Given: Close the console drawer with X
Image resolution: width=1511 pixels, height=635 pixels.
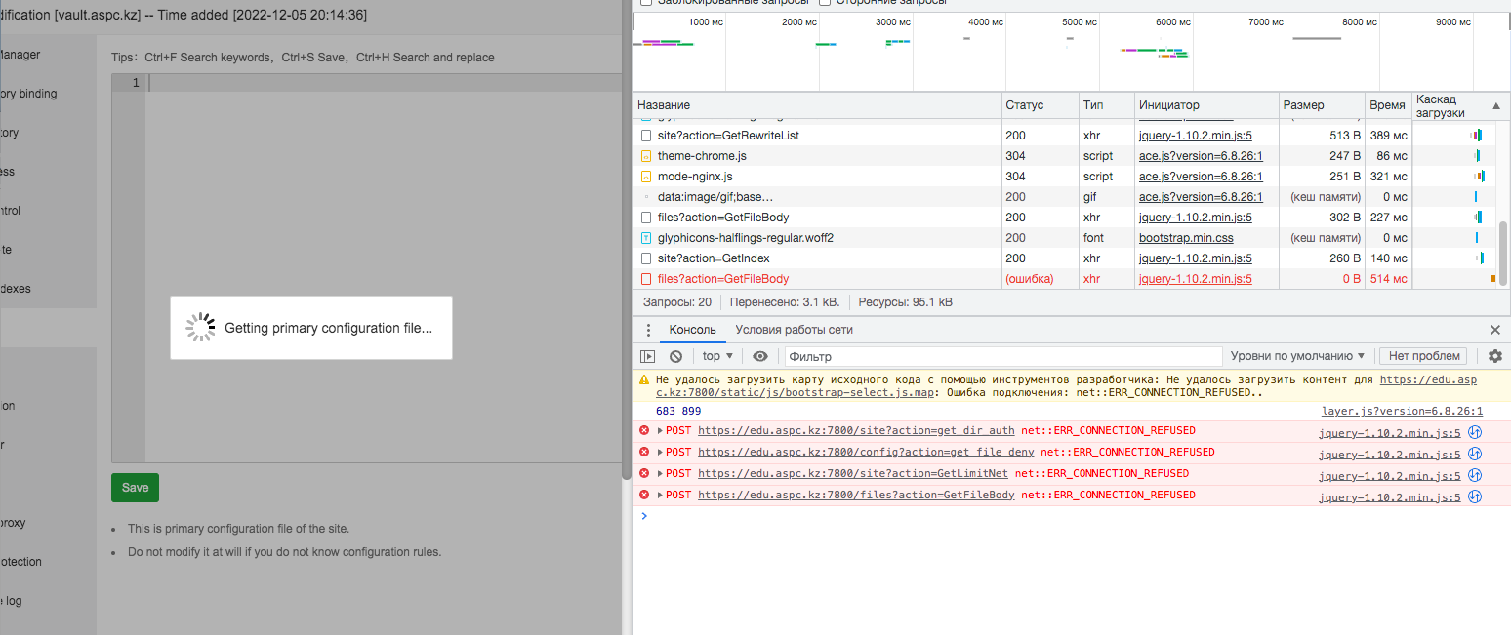Looking at the screenshot, I should point(1495,330).
